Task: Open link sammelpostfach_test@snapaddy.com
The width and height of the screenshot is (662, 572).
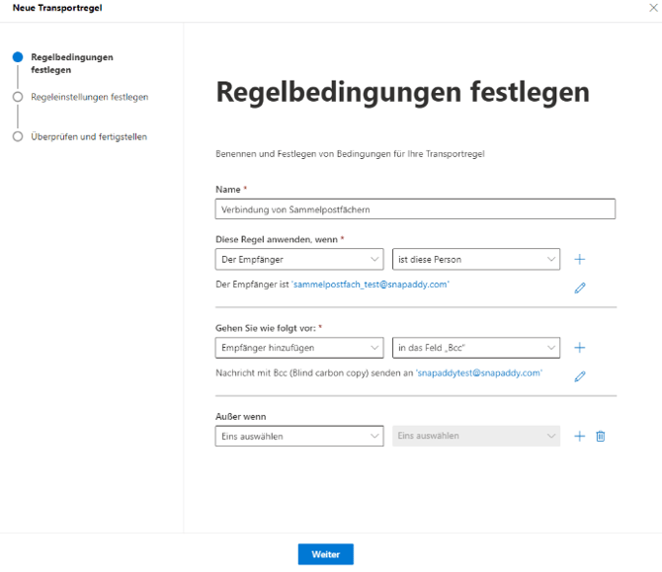Action: click(x=371, y=285)
